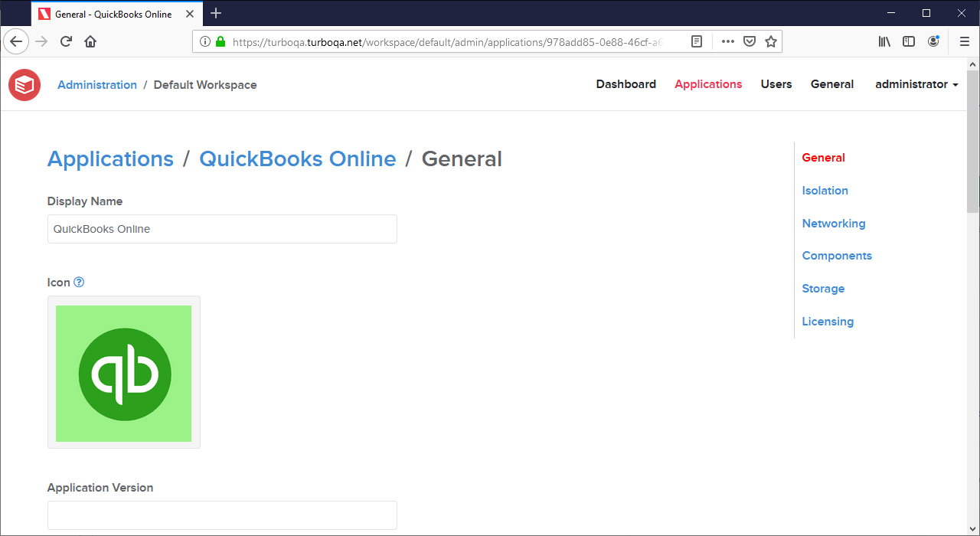This screenshot has width=980, height=536.
Task: Open Firefox account icon
Action: (933, 42)
